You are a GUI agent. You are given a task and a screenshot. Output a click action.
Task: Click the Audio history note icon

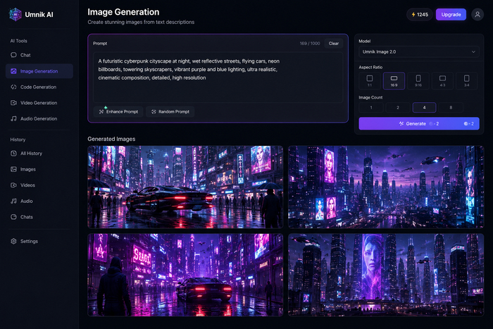tap(13, 201)
